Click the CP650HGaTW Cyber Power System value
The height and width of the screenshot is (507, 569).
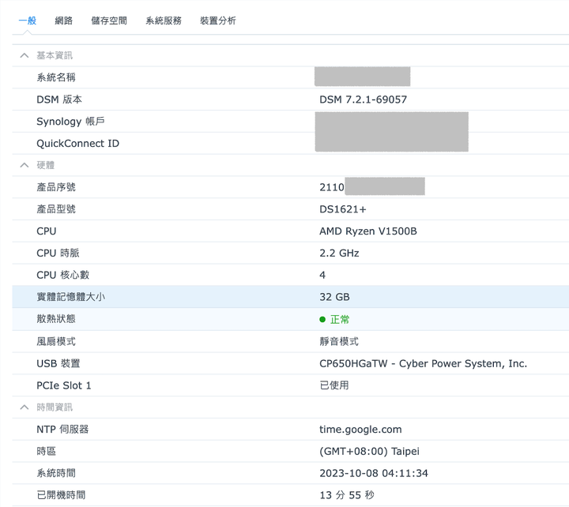[423, 363]
